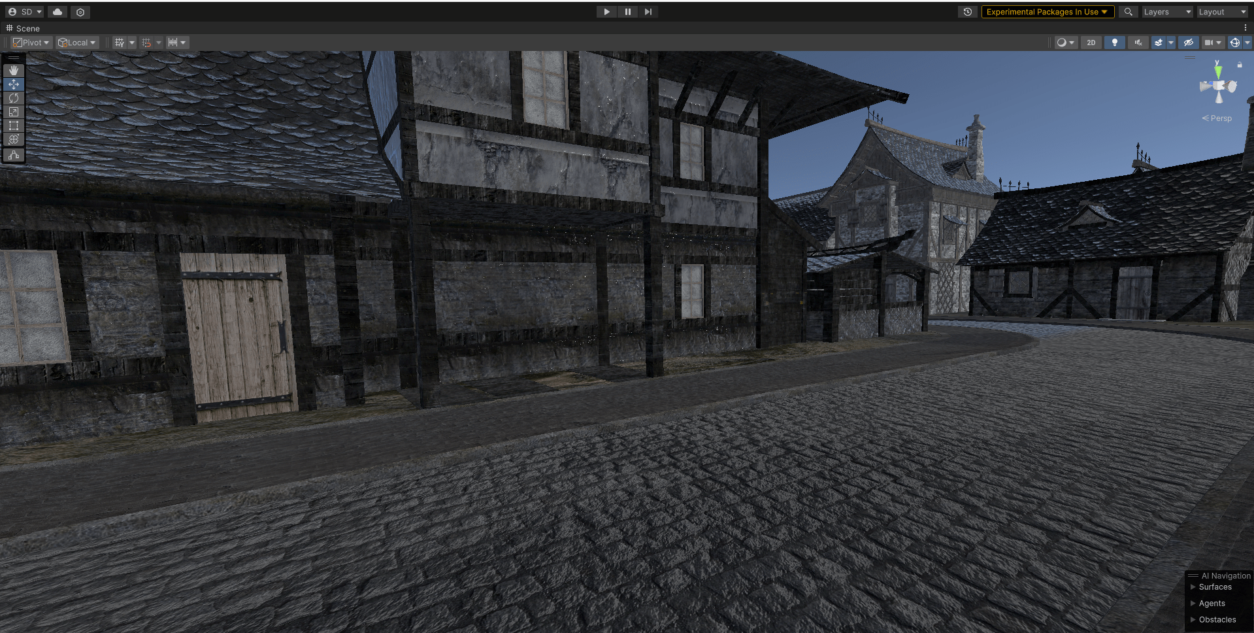Toggle scene audio mute
This screenshot has width=1254, height=633.
(x=1138, y=43)
